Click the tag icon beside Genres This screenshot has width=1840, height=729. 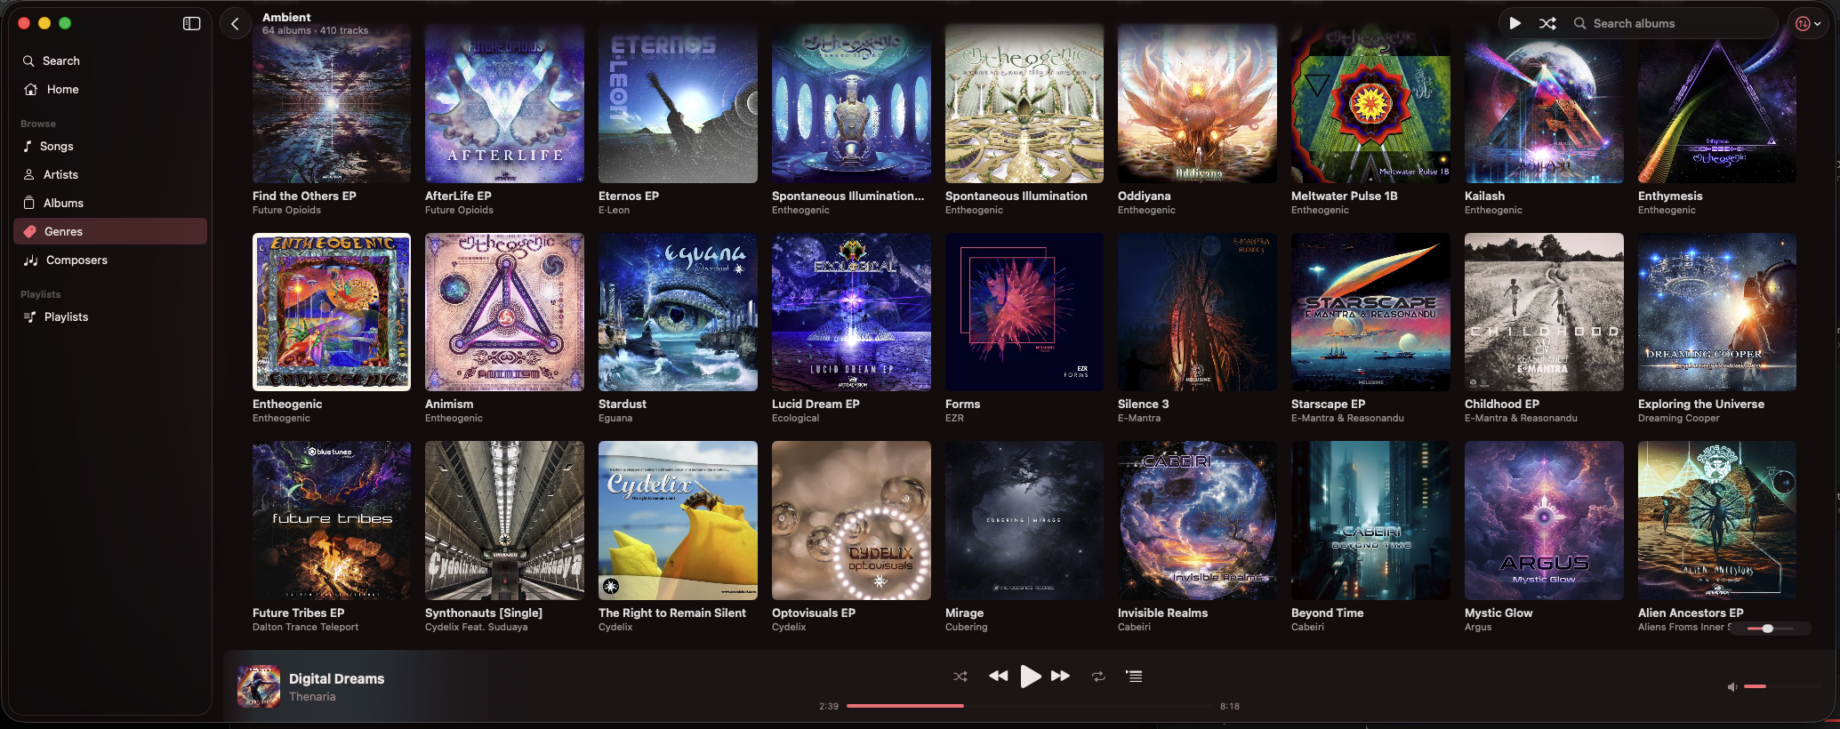click(29, 232)
